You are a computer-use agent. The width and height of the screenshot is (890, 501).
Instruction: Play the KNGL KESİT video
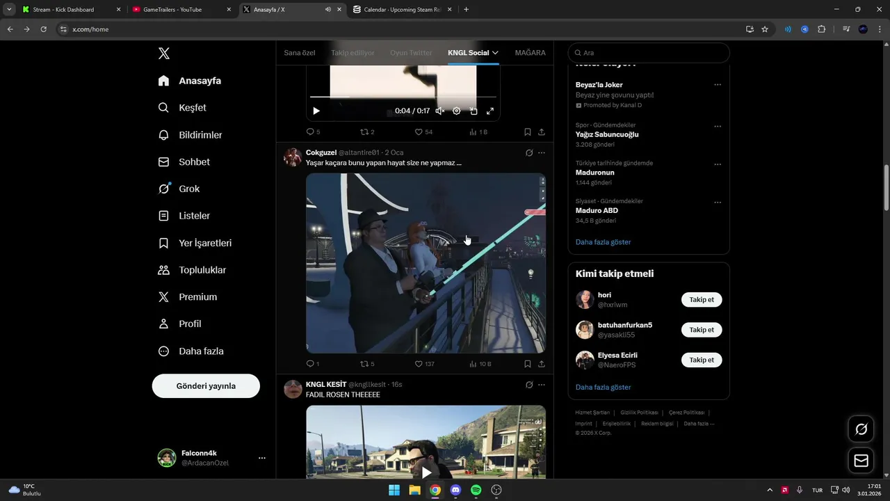[426, 472]
